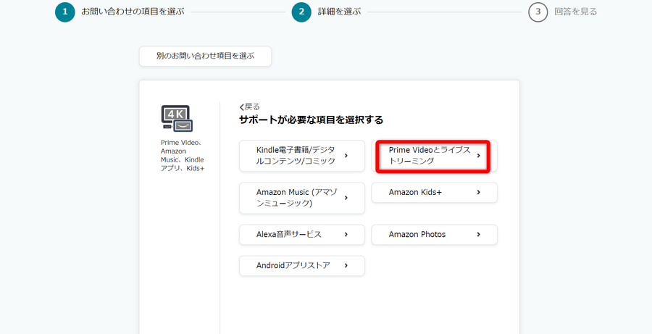Click the 4K devices category icon
The height and width of the screenshot is (334, 652).
click(x=177, y=118)
